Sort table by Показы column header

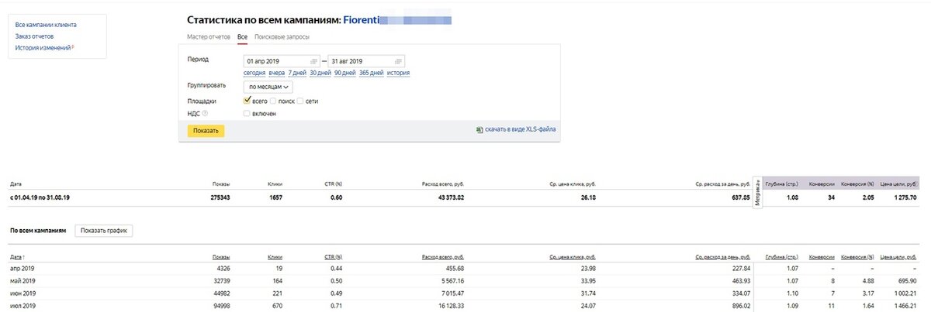221,256
